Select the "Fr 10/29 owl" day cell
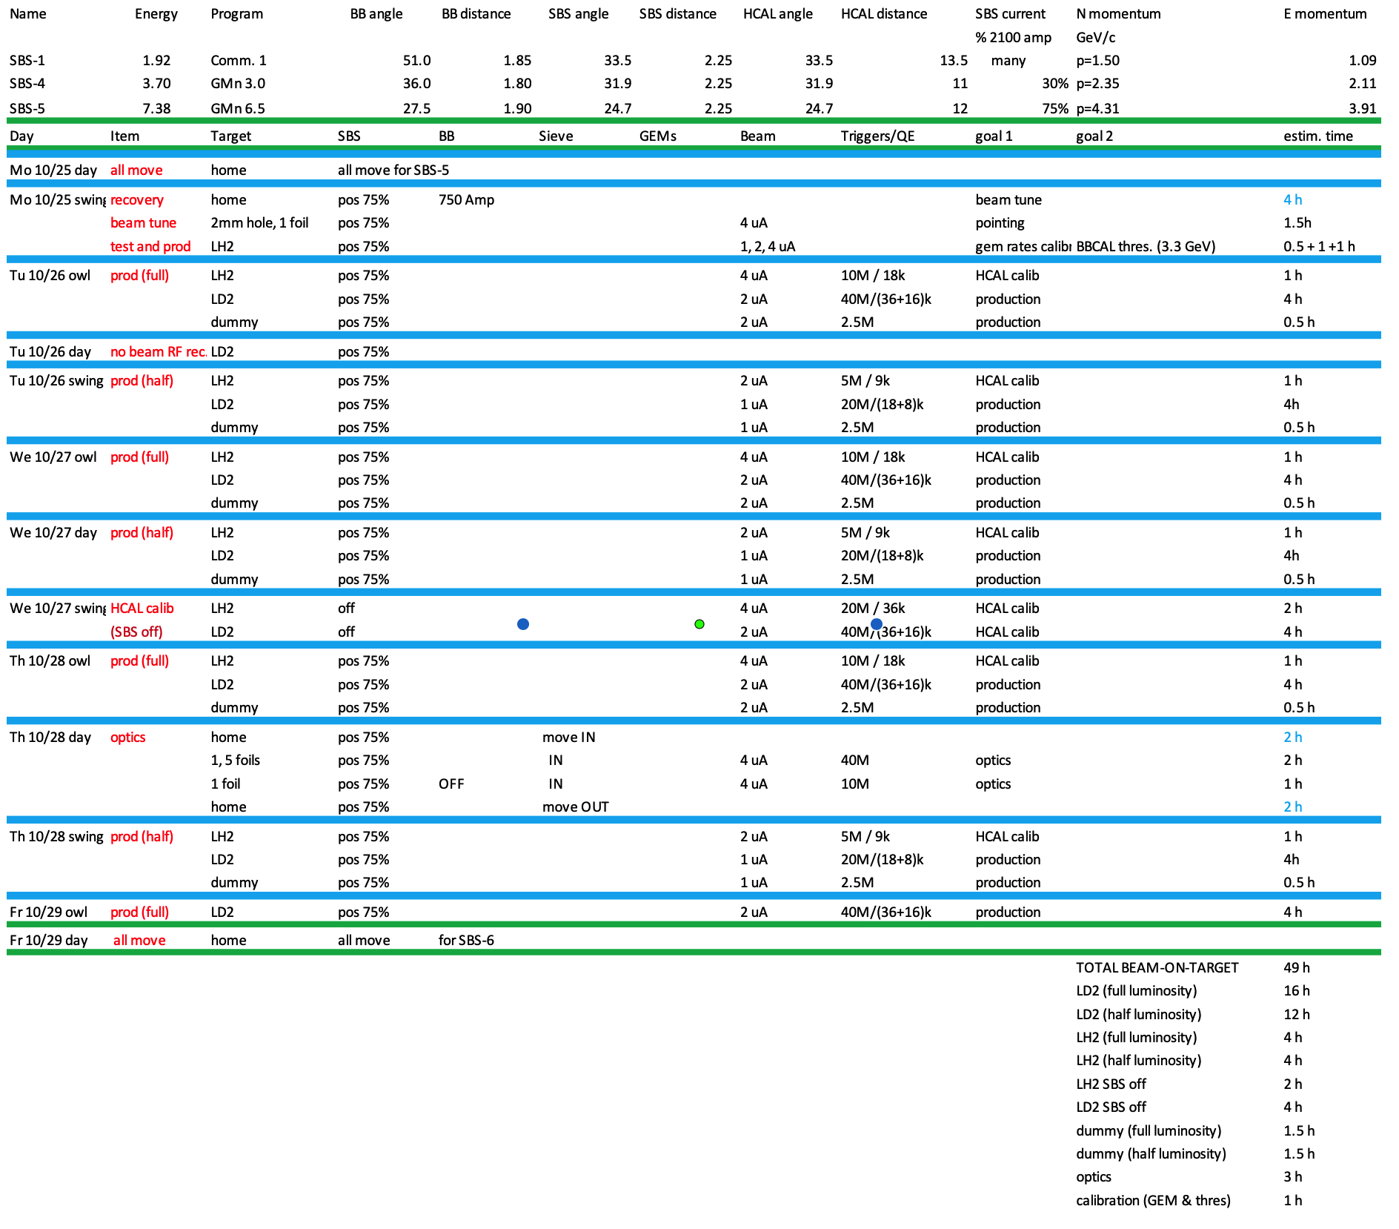Viewport: 1399px width, 1229px height. (49, 912)
